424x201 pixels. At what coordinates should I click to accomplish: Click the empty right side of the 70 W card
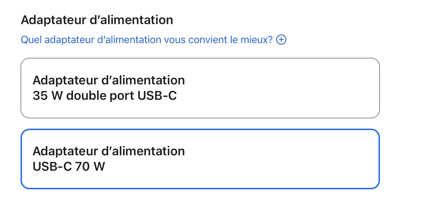coord(312,159)
